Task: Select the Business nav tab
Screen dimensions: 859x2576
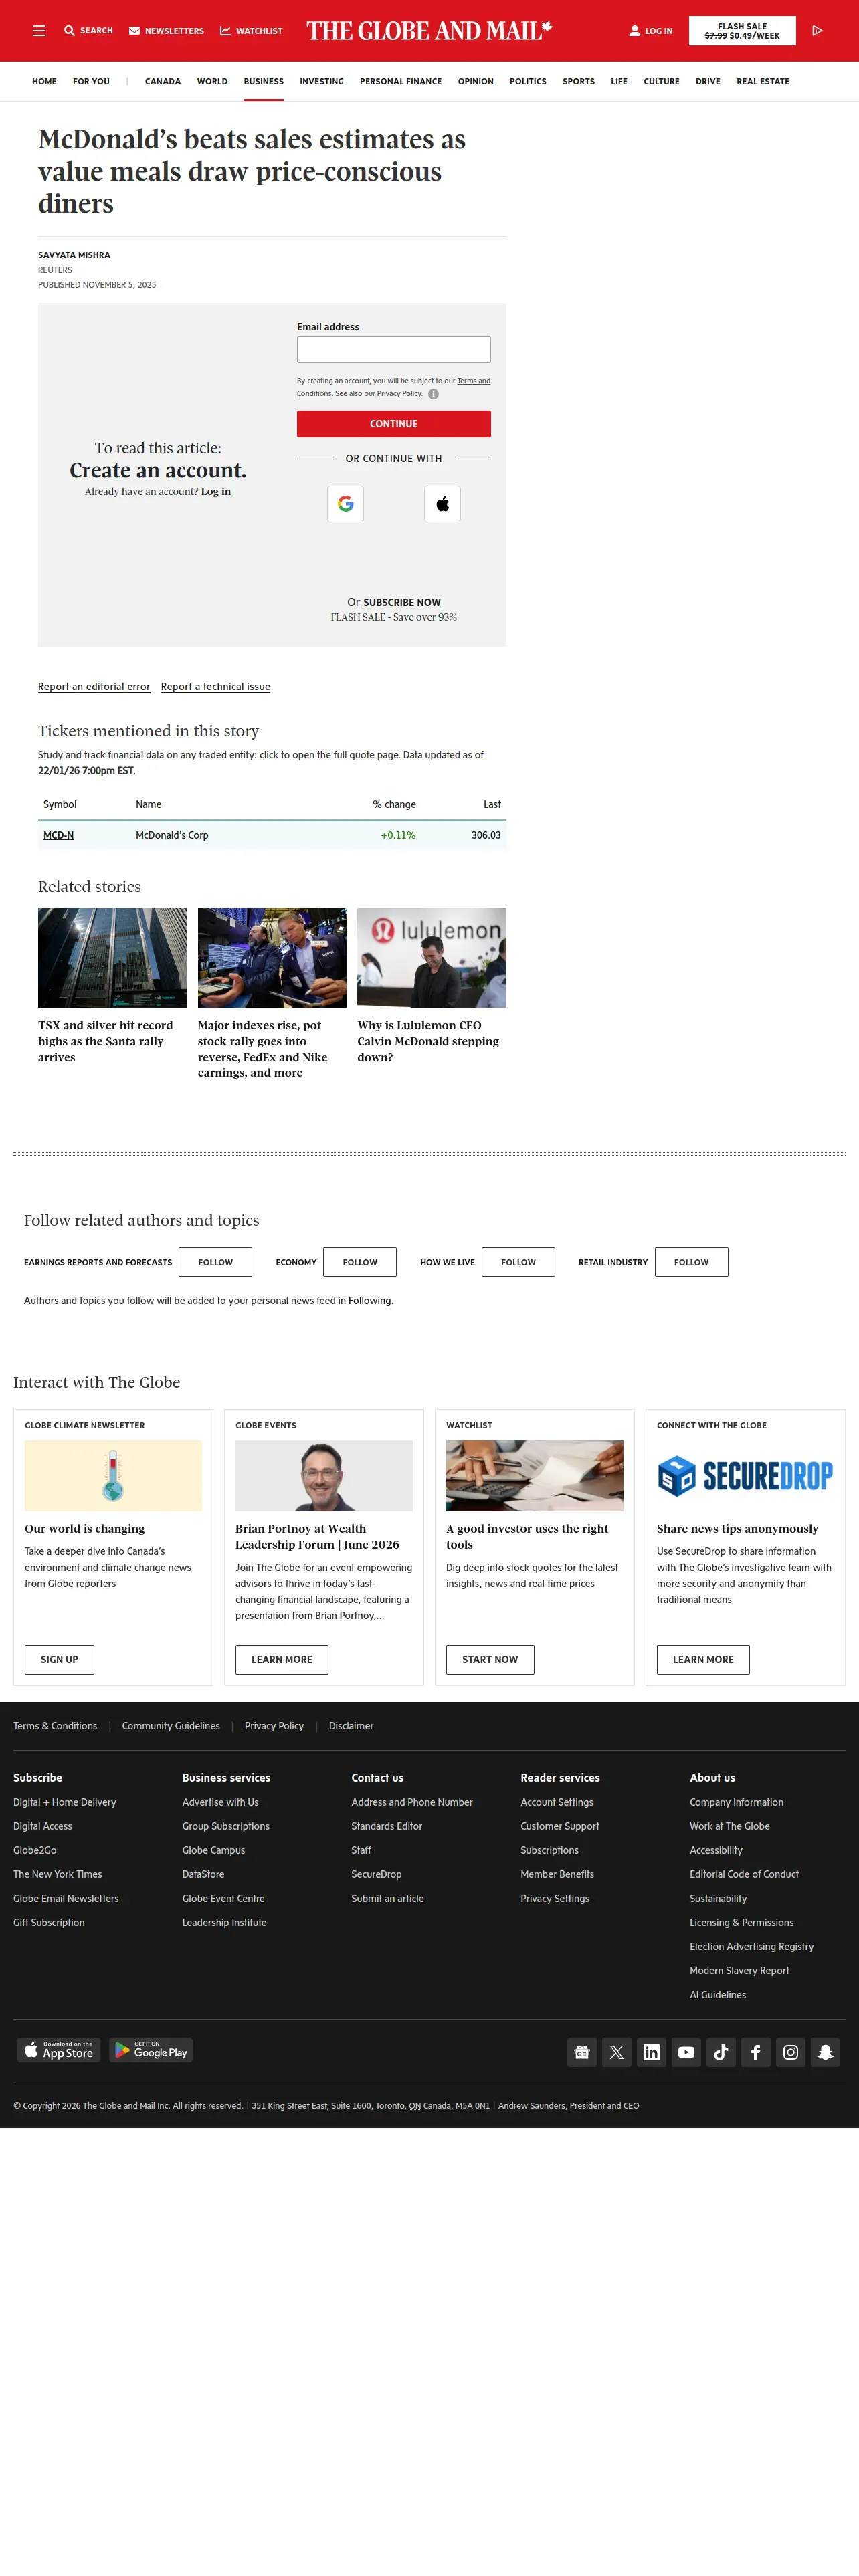Action: pos(263,81)
